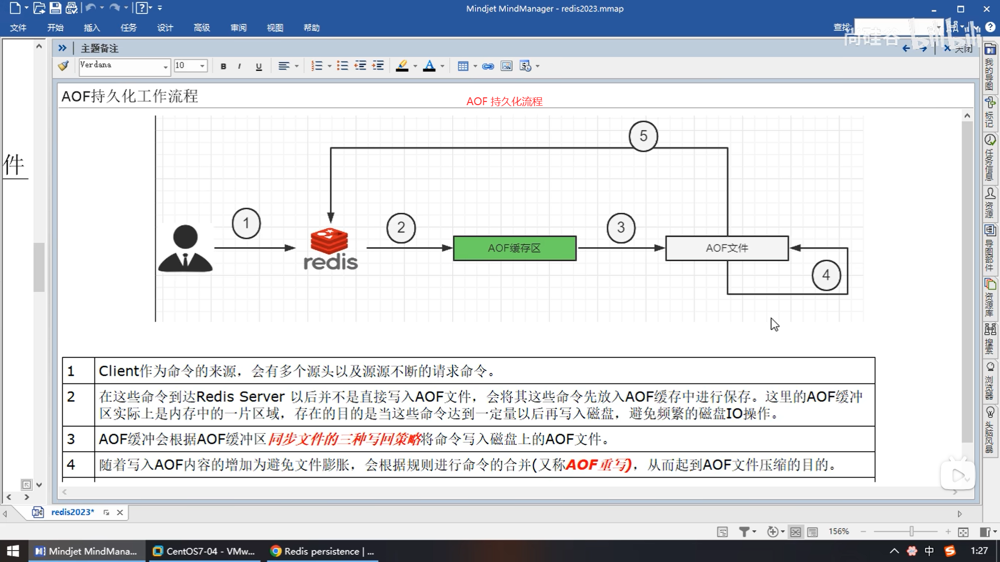Click the zoom slider handle
The width and height of the screenshot is (1000, 562).
tap(911, 531)
